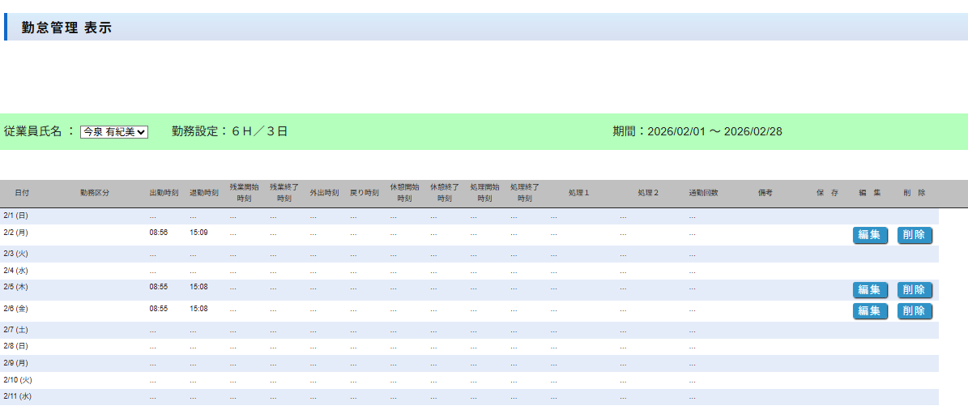Edit the 2/5 (木) attendance record
This screenshot has height=406, width=968.
coord(870,290)
